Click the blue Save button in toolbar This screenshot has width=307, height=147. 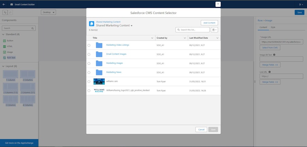point(300,13)
